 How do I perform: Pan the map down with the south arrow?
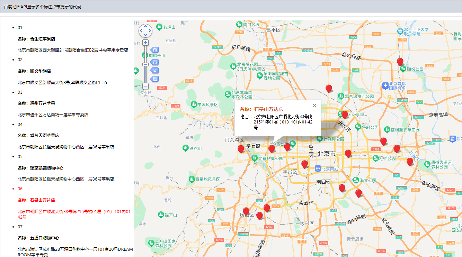(x=145, y=35)
